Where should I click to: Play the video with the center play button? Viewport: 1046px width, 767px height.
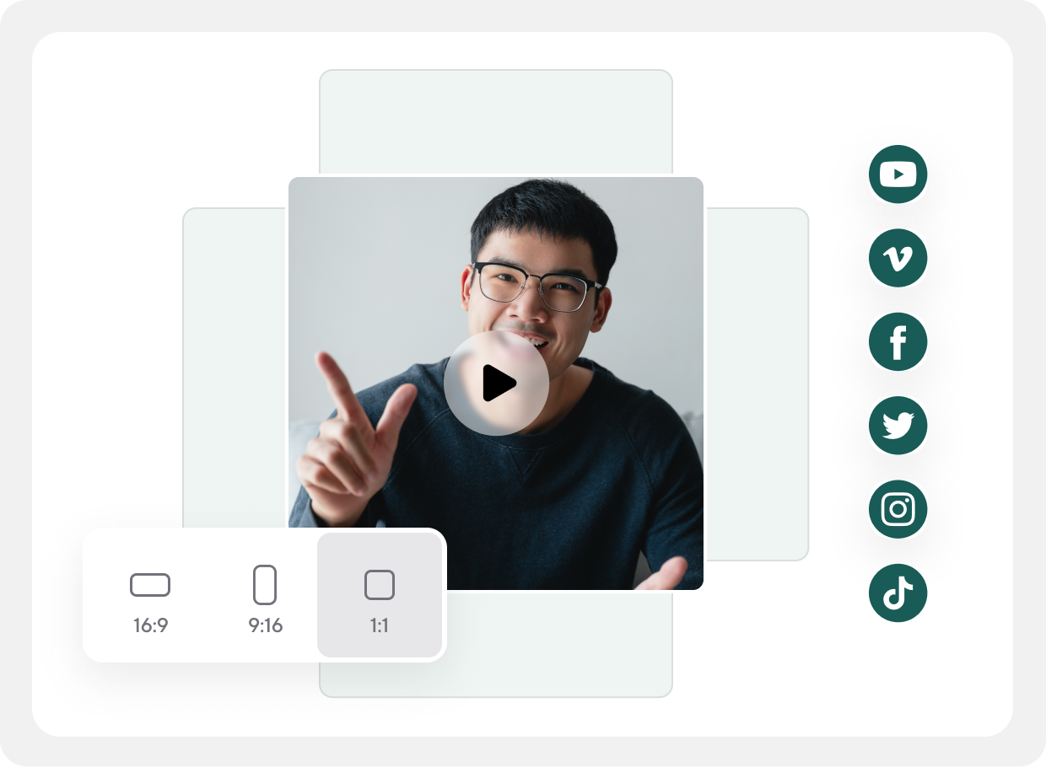click(496, 383)
